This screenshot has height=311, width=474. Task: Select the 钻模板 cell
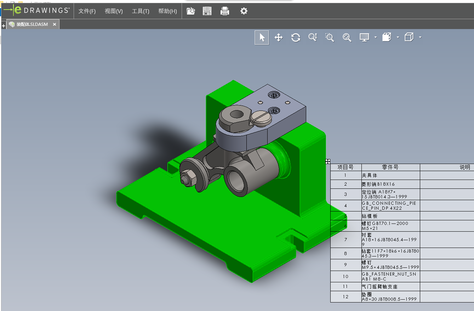point(390,216)
